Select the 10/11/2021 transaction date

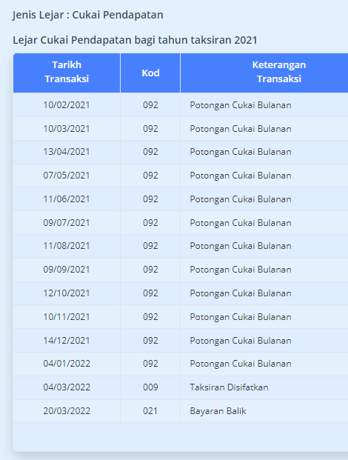click(67, 317)
